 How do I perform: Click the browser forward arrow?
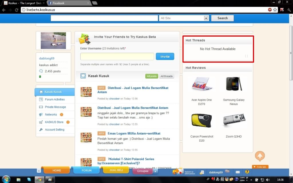click(10, 10)
